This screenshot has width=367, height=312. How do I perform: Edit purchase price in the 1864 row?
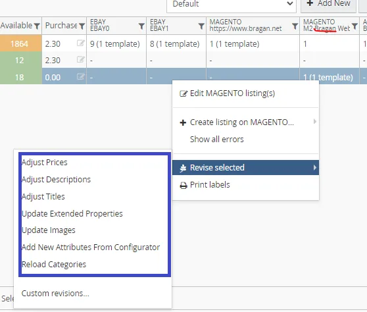80,43
